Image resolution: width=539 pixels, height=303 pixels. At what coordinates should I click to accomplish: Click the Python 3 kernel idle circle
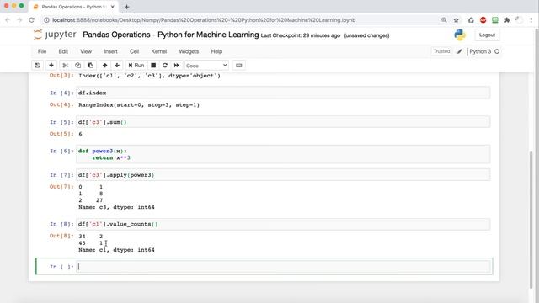click(x=497, y=51)
